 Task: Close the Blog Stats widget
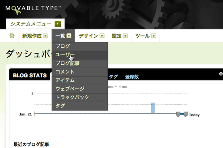coord(221,74)
